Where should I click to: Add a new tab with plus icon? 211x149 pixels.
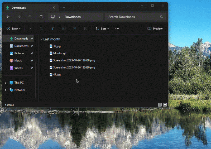[64, 8]
